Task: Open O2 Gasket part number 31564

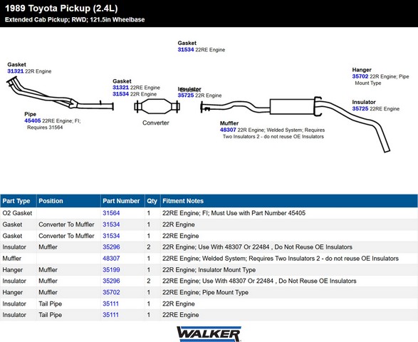Action: coord(111,213)
